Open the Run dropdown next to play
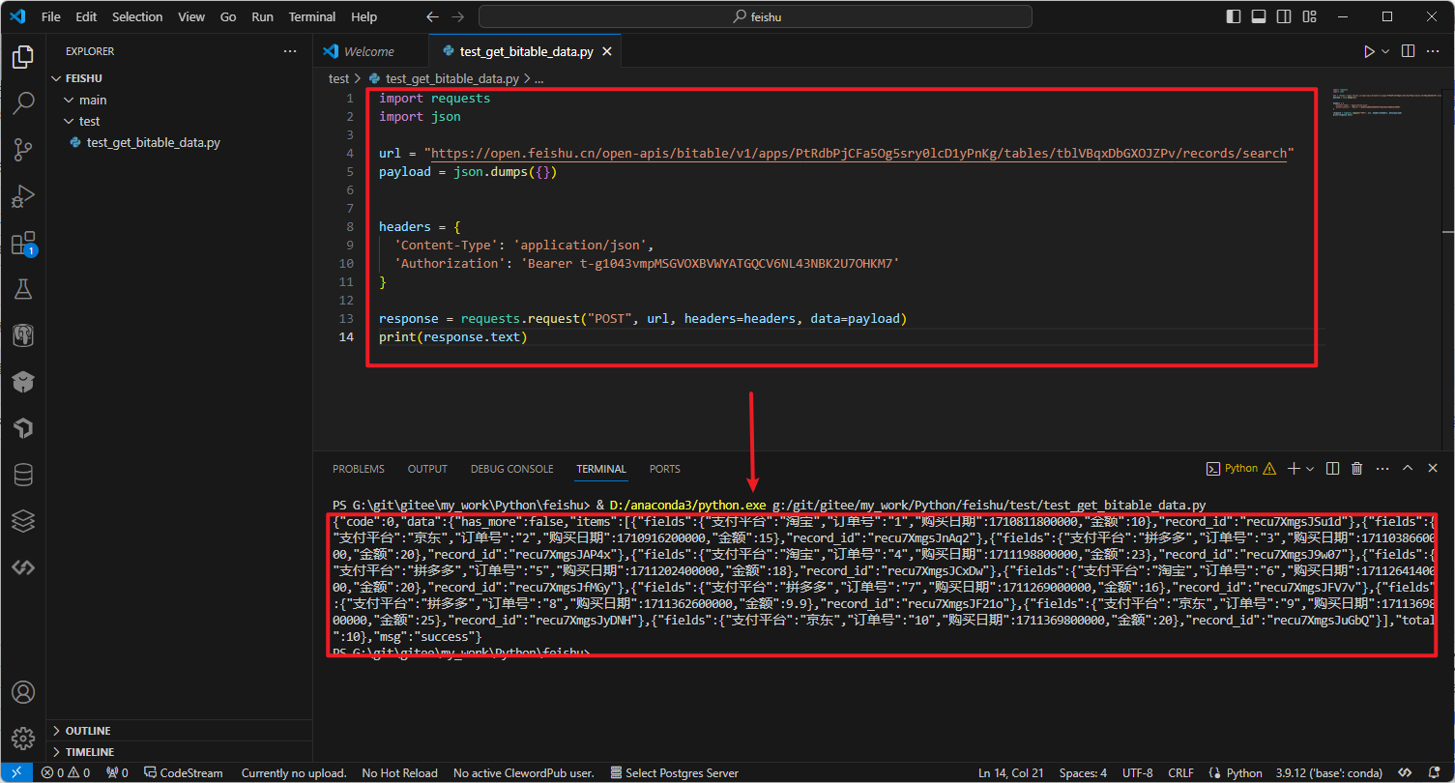Viewport: 1455px width, 783px height. 1385,51
